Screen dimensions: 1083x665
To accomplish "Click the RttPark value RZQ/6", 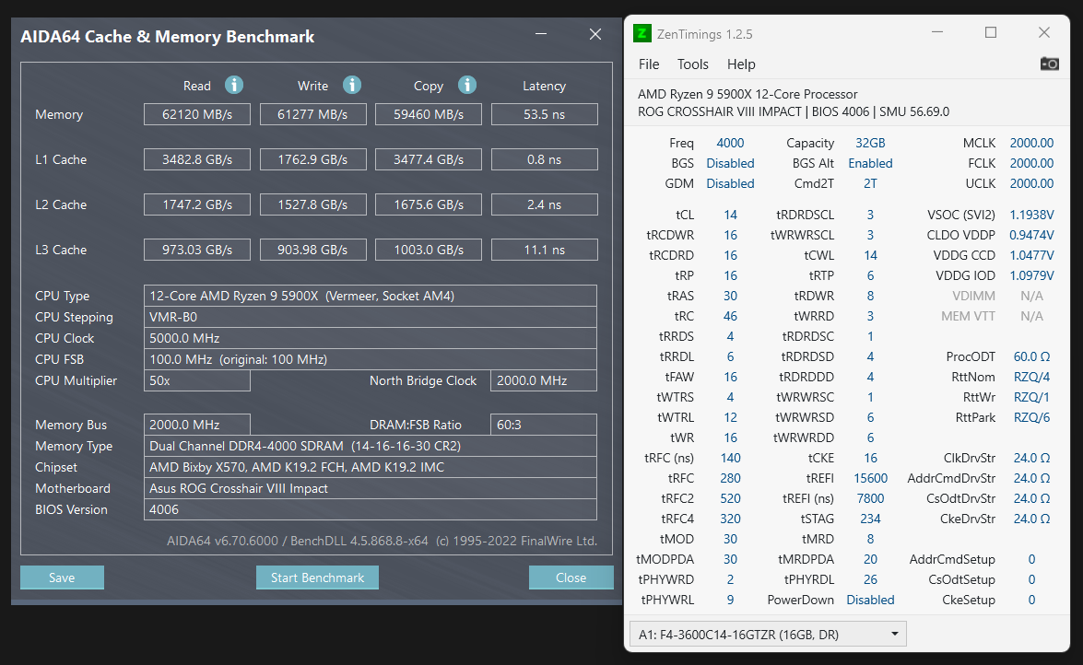I will click(x=1032, y=417).
